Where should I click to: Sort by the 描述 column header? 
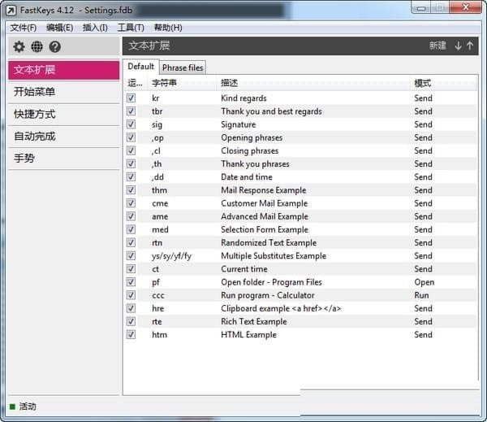click(229, 83)
